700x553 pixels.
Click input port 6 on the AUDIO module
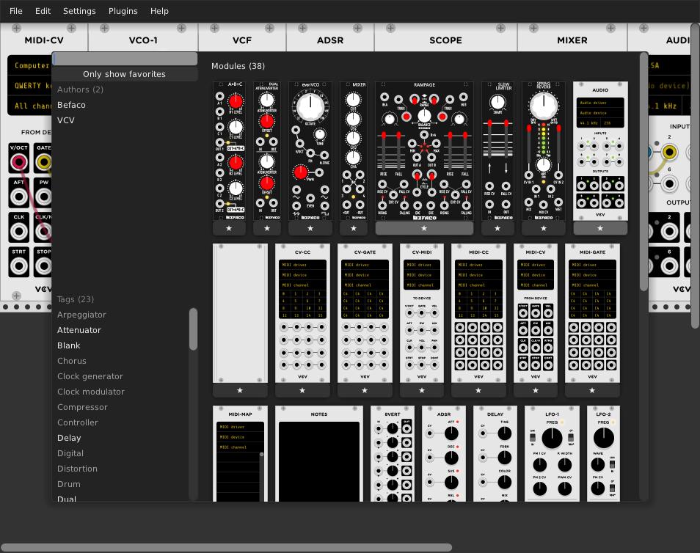pyautogui.click(x=668, y=181)
